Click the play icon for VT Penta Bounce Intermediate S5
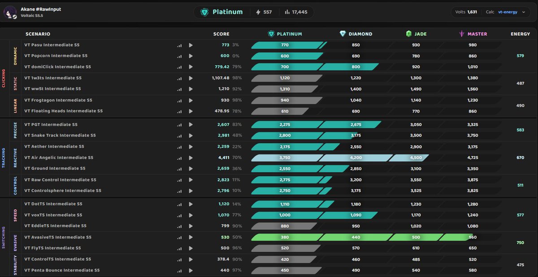This screenshot has height=277, width=538. [x=191, y=270]
